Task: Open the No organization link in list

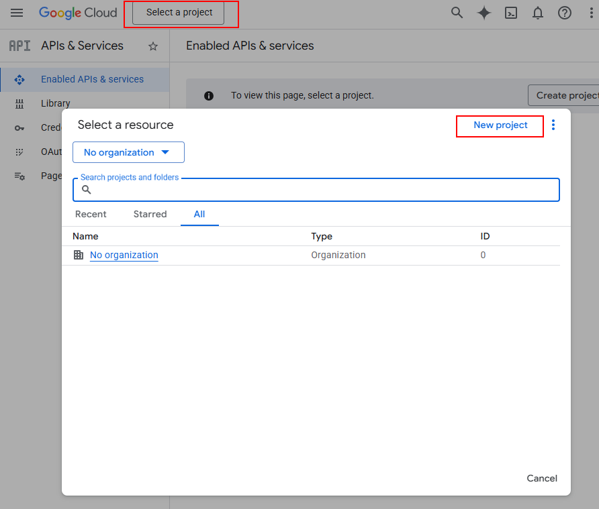Action: [124, 255]
